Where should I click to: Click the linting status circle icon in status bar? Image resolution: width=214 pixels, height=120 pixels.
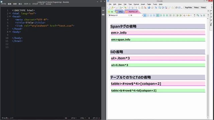pyautogui.click(x=89, y=118)
